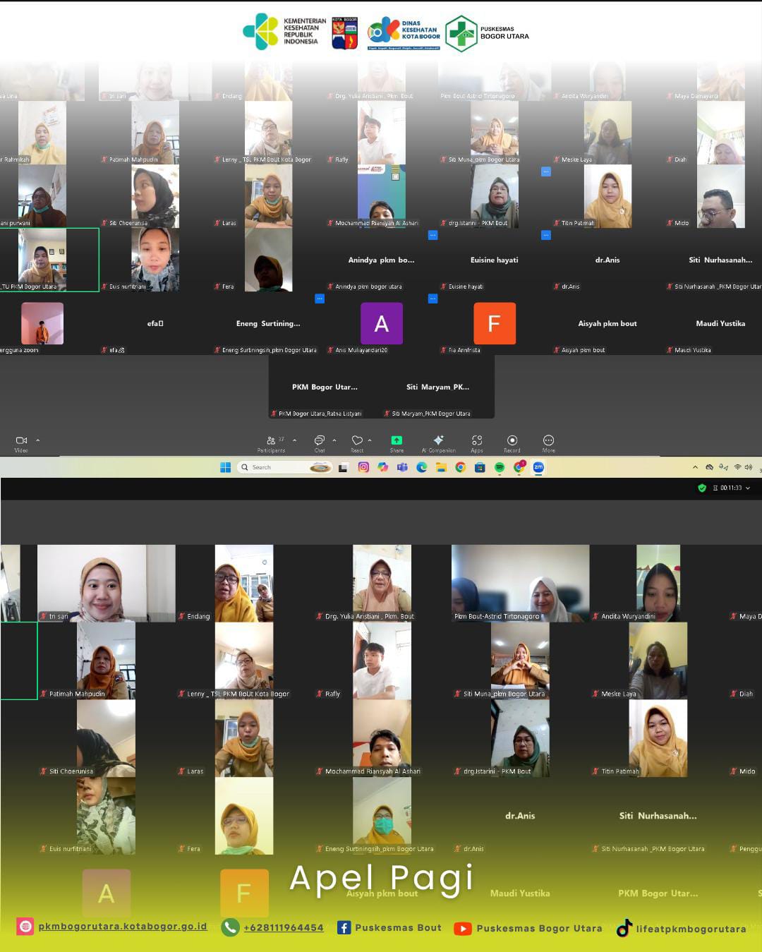Start recording with the Record button
The height and width of the screenshot is (952, 762).
point(512,442)
